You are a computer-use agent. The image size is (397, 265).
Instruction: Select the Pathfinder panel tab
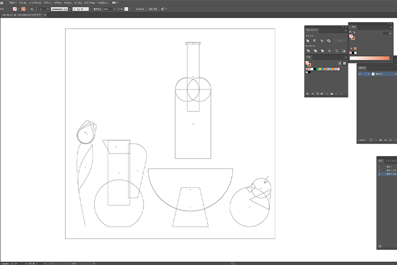[x=312, y=30]
